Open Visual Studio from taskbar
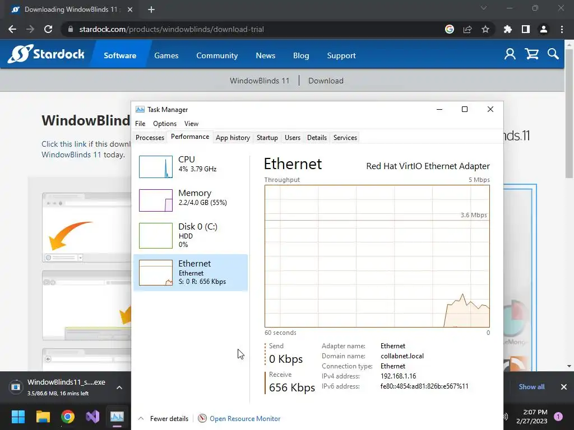 pyautogui.click(x=92, y=417)
